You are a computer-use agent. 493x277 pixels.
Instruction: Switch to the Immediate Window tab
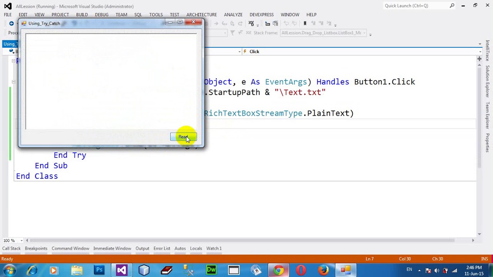(x=112, y=249)
